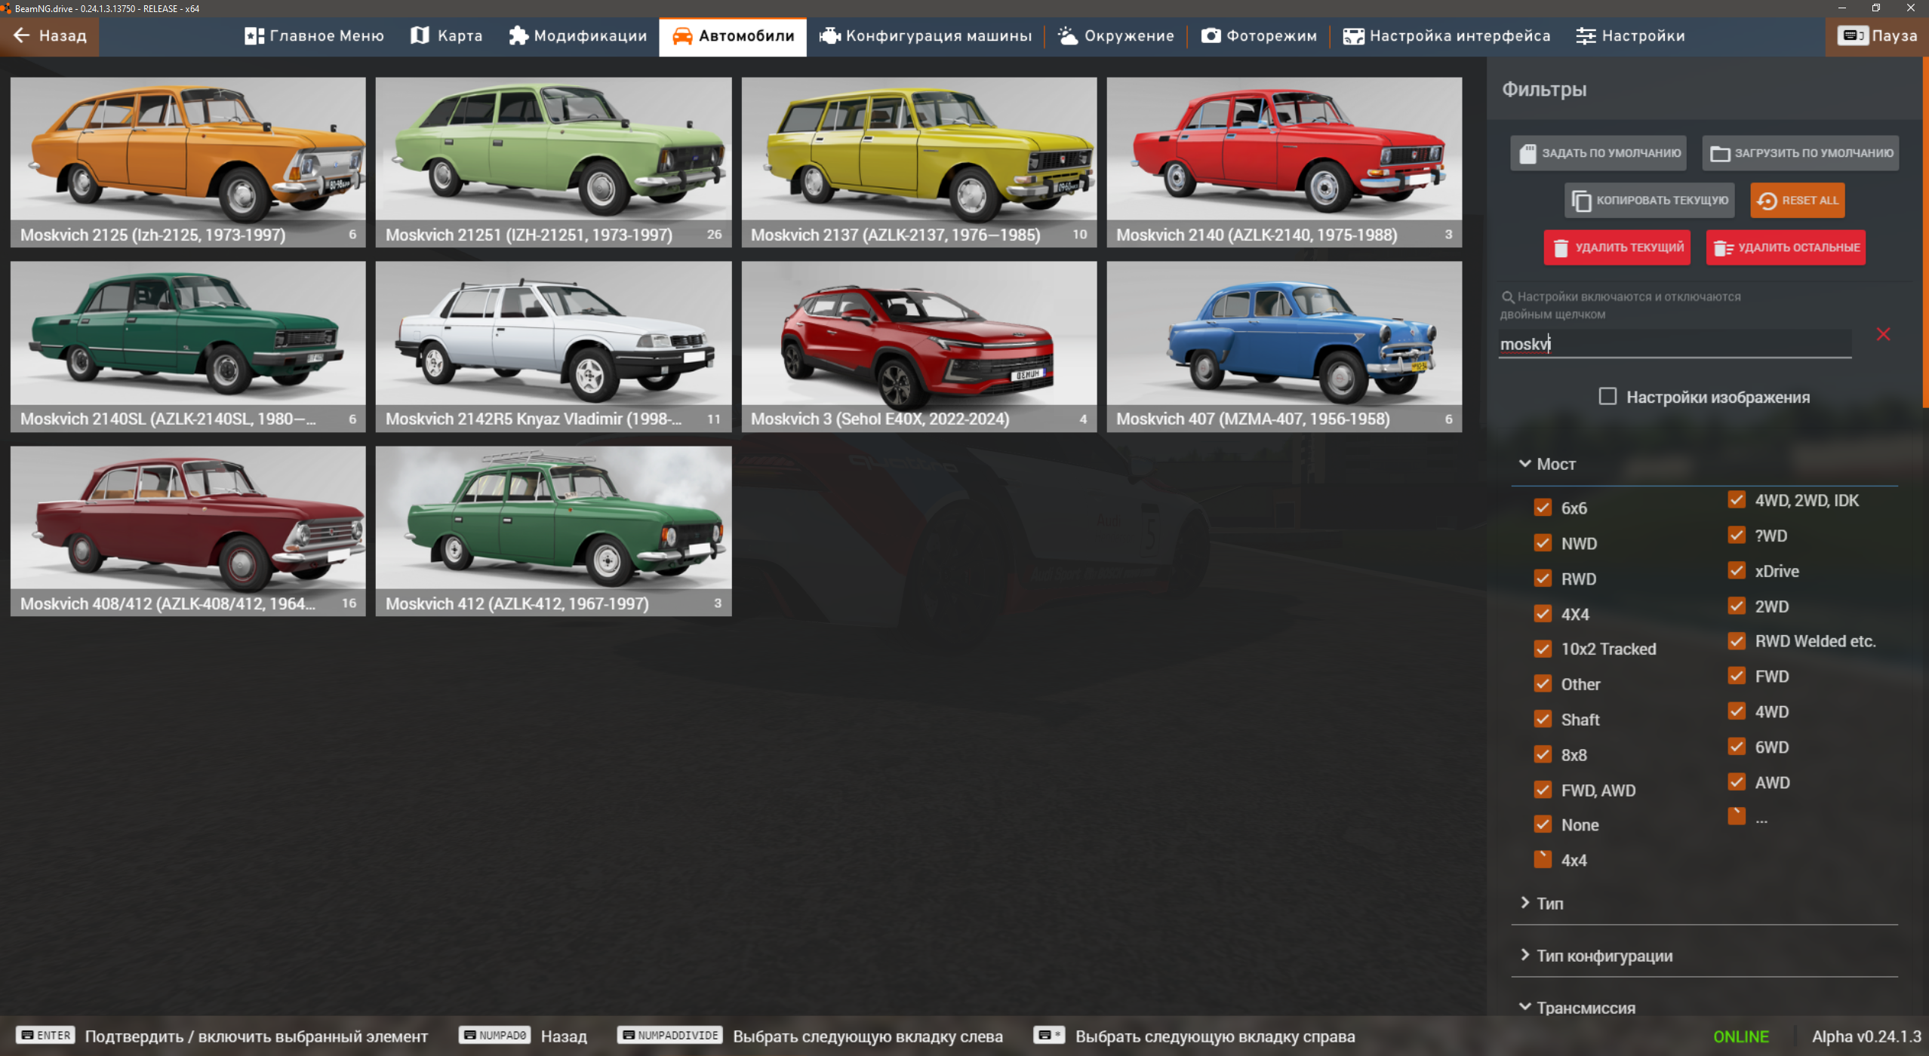Select the Moskvich 2125 orange car thumbnail
This screenshot has height=1056, width=1929.
pos(188,162)
